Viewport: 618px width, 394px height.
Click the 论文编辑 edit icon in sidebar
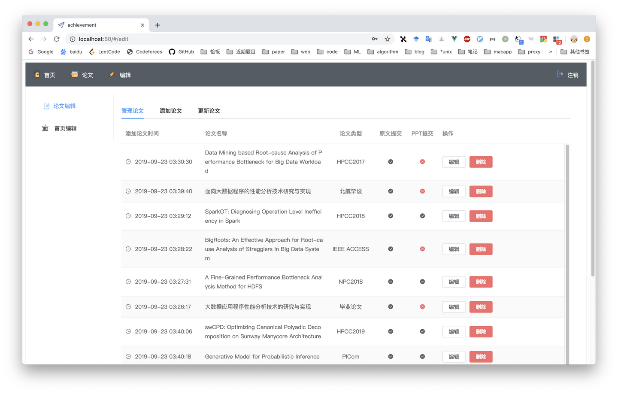46,106
